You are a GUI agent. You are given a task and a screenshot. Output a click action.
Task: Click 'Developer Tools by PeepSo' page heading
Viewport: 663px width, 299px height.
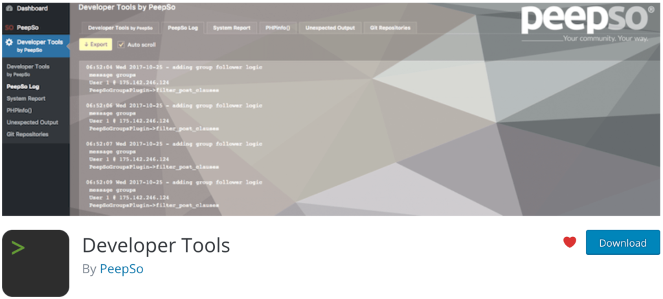[127, 7]
